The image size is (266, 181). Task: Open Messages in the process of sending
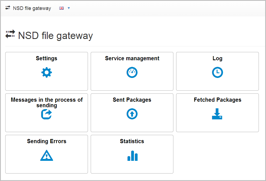tap(47, 103)
